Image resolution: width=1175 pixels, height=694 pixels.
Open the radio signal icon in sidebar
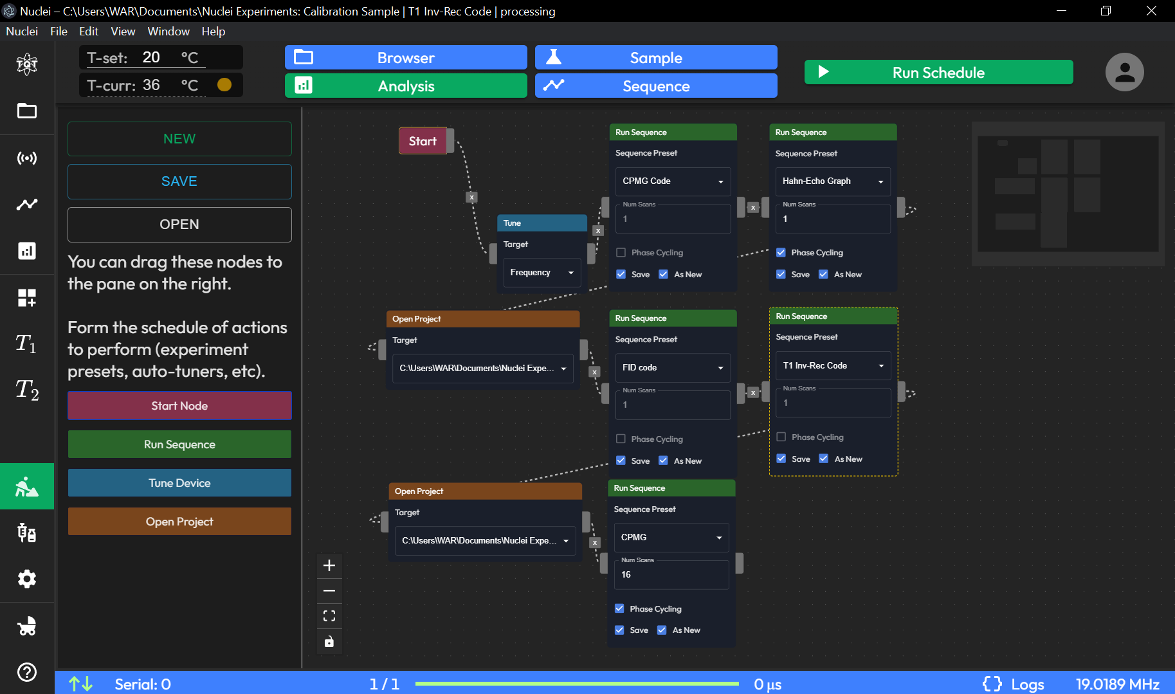tap(27, 158)
